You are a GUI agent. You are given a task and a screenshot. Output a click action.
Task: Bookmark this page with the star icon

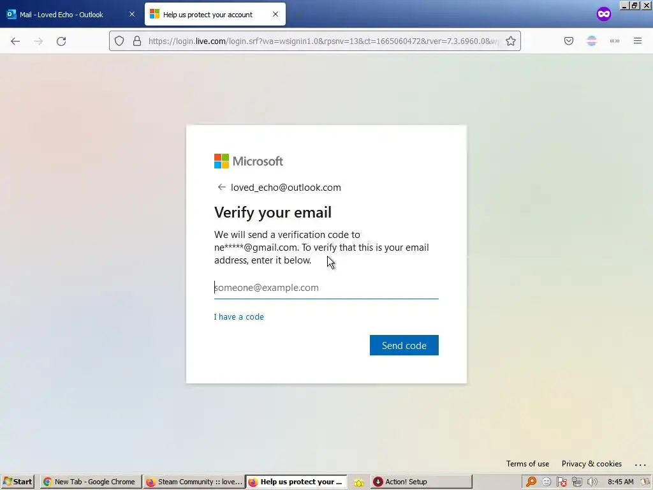pos(511,41)
